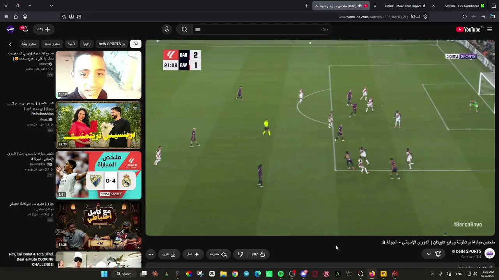Open the 54:25 podcast video thumbnail
499x280 pixels.
click(99, 226)
